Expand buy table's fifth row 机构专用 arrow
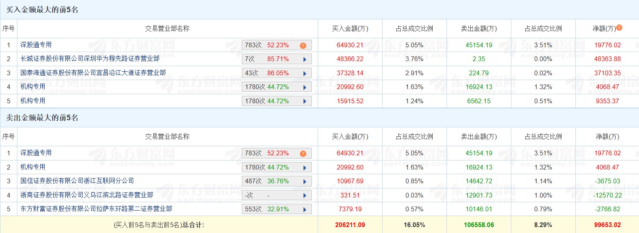The image size is (639, 233). click(x=305, y=102)
